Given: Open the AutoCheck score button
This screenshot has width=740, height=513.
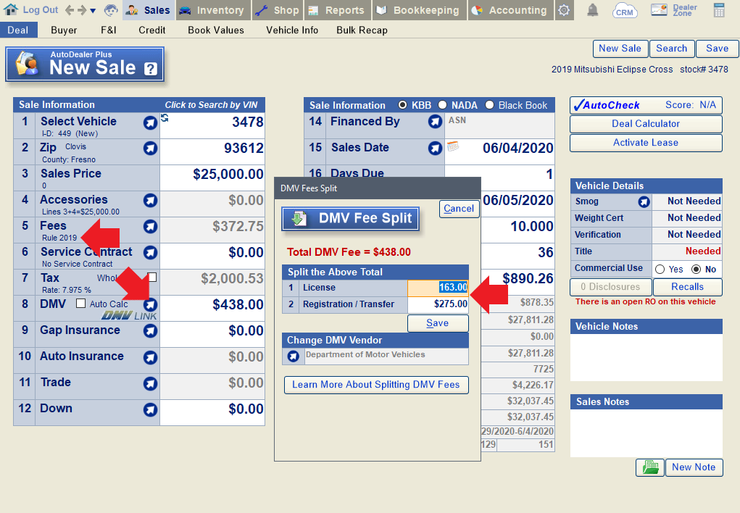Looking at the screenshot, I should pyautogui.click(x=646, y=105).
